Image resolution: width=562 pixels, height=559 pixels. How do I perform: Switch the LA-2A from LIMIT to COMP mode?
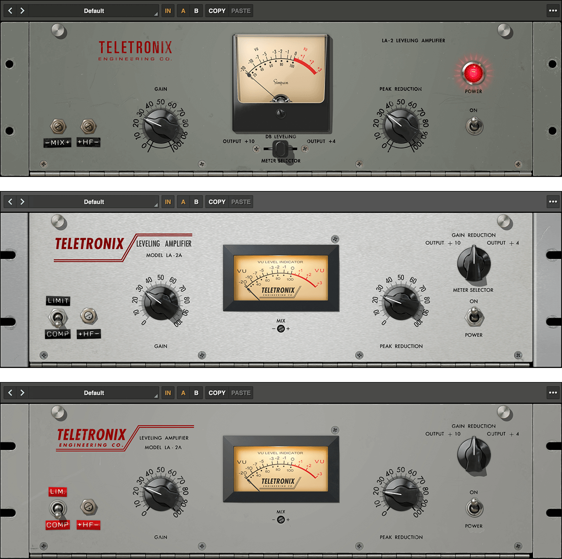pos(58,317)
